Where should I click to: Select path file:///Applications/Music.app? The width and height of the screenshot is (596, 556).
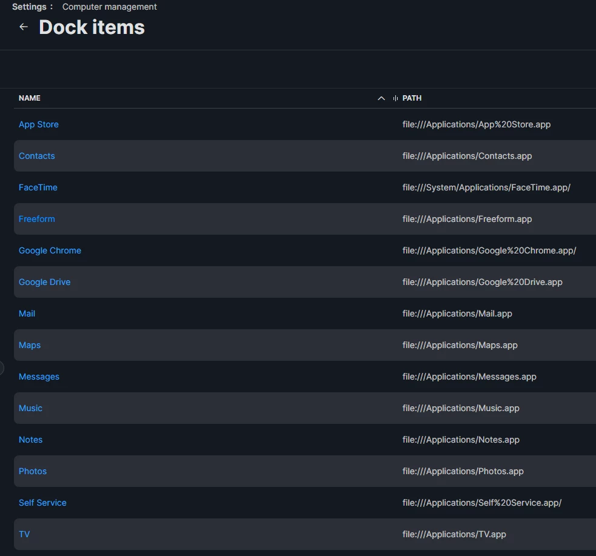tap(461, 408)
